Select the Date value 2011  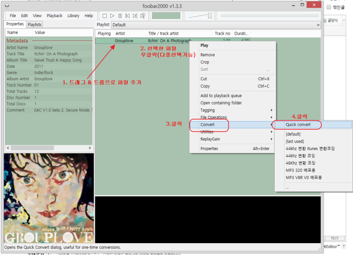tap(38, 66)
